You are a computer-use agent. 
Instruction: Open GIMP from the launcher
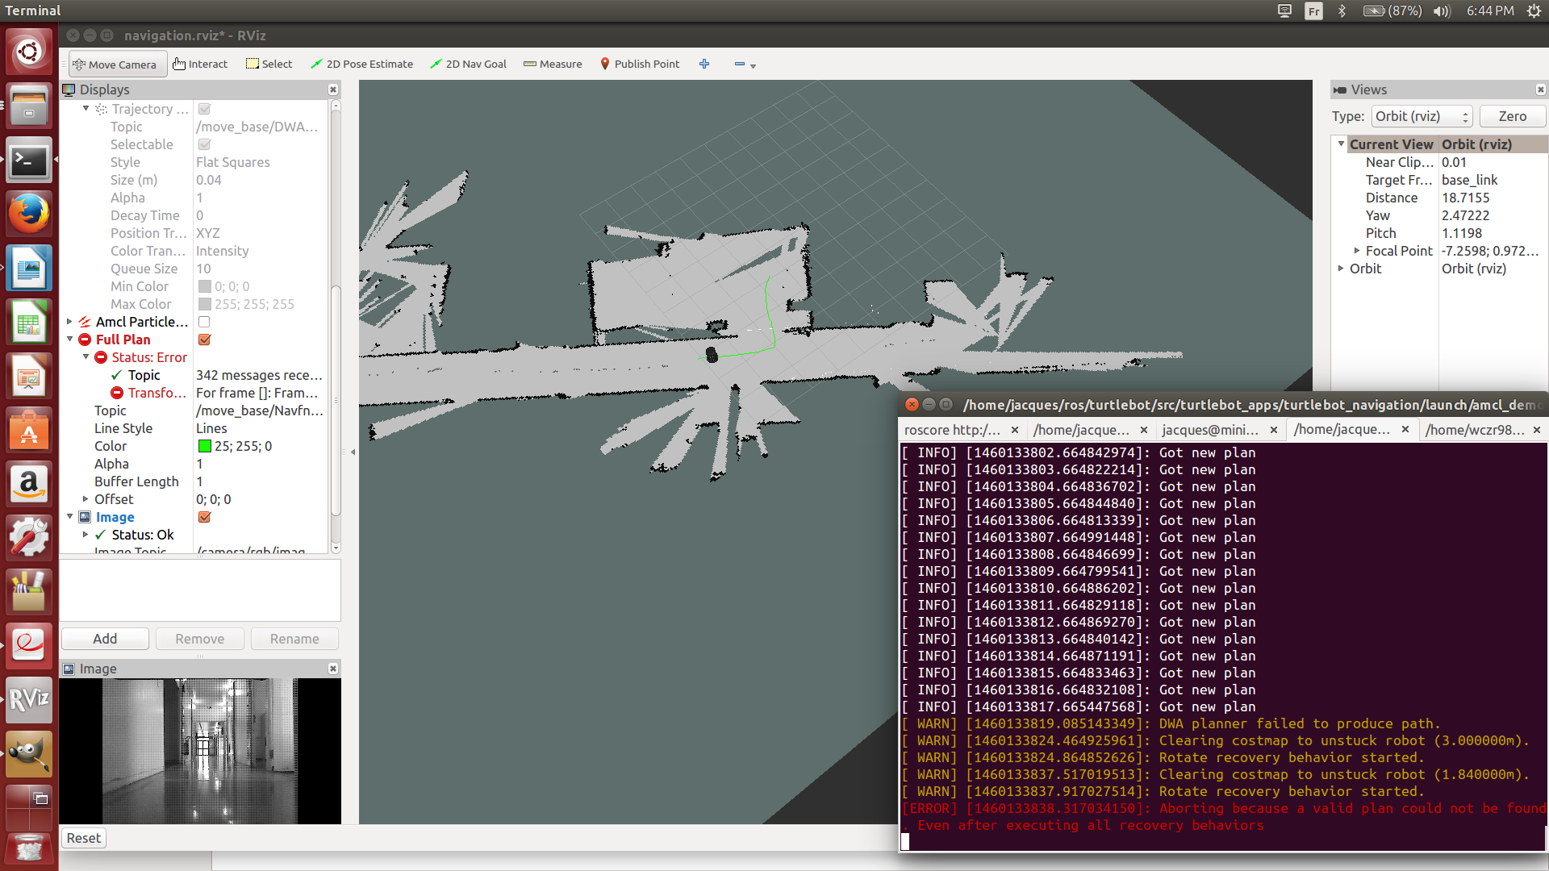click(29, 754)
